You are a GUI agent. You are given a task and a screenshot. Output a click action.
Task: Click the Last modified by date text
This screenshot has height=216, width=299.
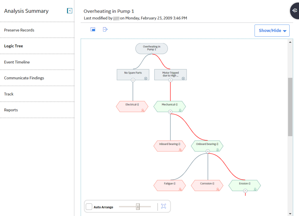[x=135, y=18]
